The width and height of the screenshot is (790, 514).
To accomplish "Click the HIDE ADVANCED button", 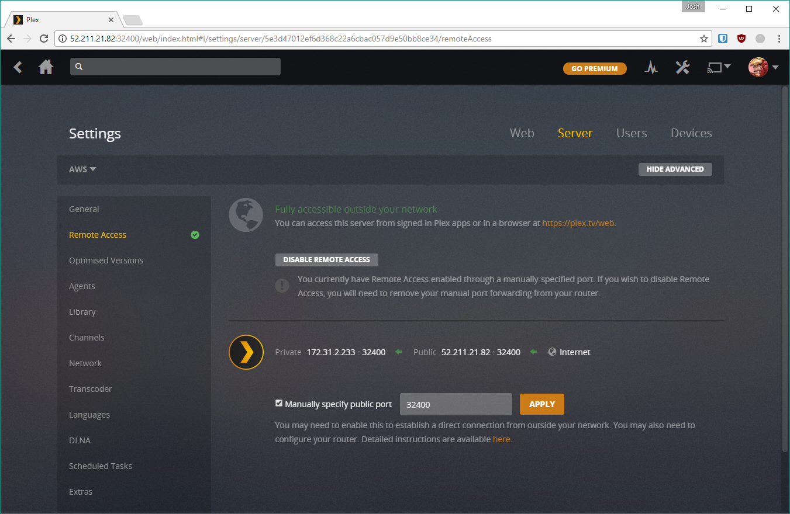I will click(x=675, y=169).
